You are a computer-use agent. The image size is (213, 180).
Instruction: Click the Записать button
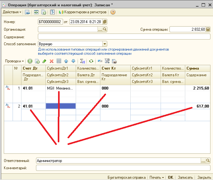click(x=185, y=177)
